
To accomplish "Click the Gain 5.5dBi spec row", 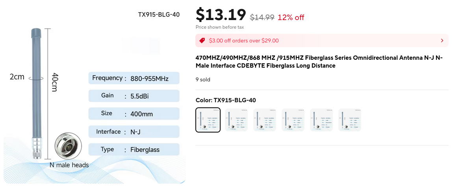I will (134, 96).
